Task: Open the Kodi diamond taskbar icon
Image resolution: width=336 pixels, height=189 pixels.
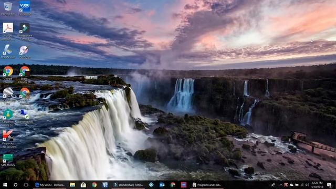Action: (151, 185)
